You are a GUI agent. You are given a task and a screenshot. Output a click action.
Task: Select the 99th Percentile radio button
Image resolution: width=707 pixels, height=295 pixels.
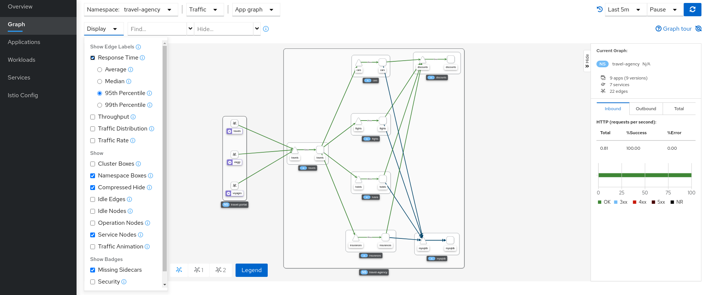(x=99, y=105)
